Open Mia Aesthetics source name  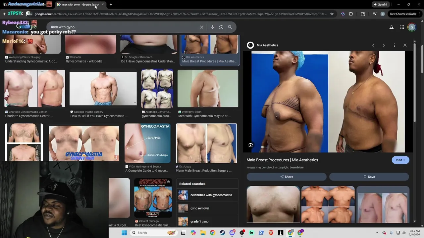pos(267,45)
